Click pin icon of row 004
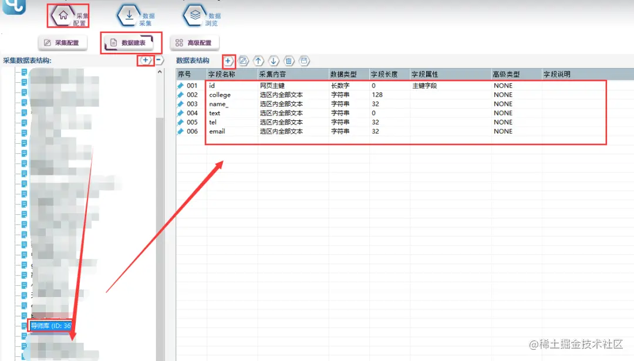This screenshot has width=634, height=361. click(181, 113)
